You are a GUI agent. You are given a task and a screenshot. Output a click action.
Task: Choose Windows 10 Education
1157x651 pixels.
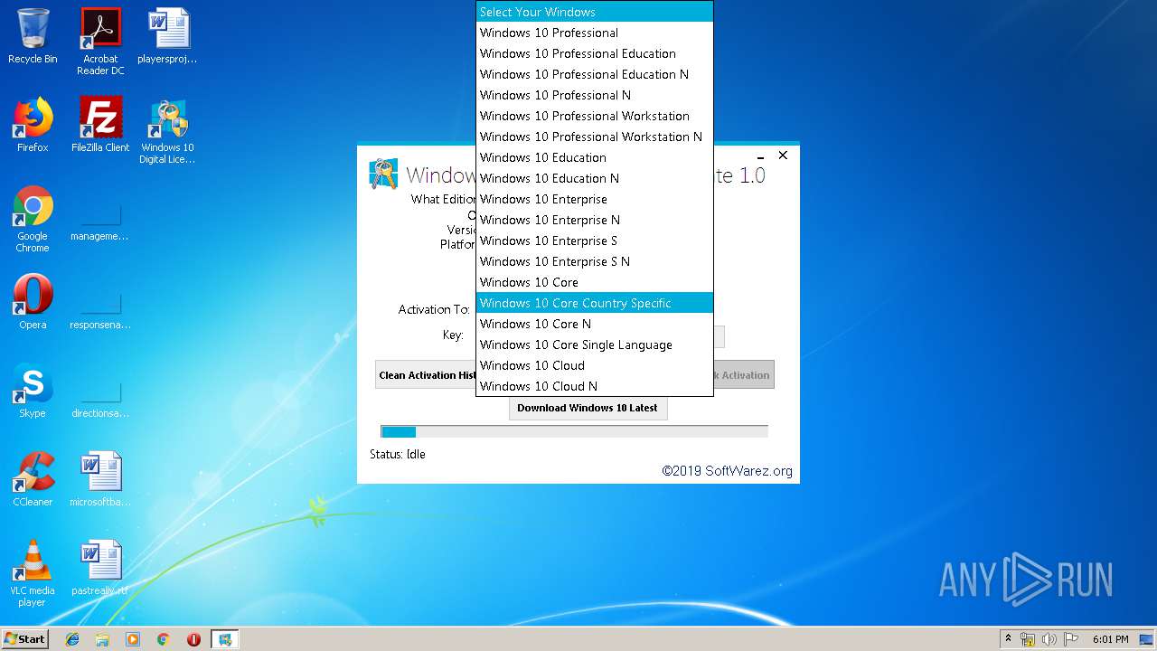pos(595,157)
